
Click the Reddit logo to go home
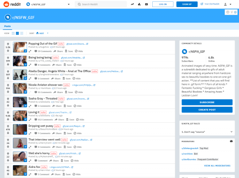[12, 4]
